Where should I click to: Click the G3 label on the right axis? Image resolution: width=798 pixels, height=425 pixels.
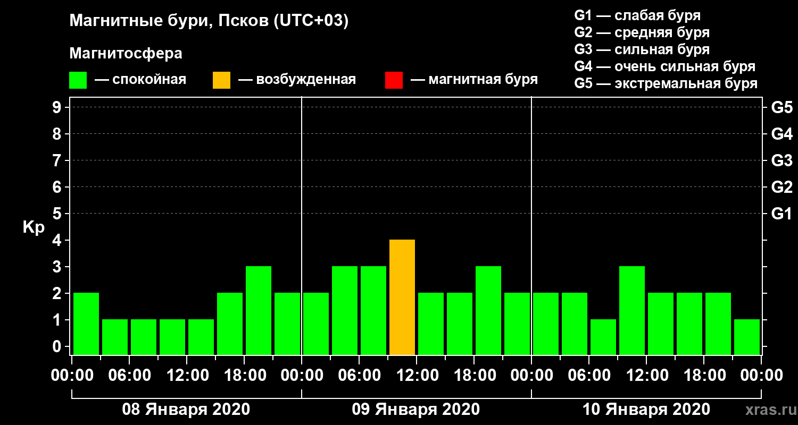pos(782,160)
